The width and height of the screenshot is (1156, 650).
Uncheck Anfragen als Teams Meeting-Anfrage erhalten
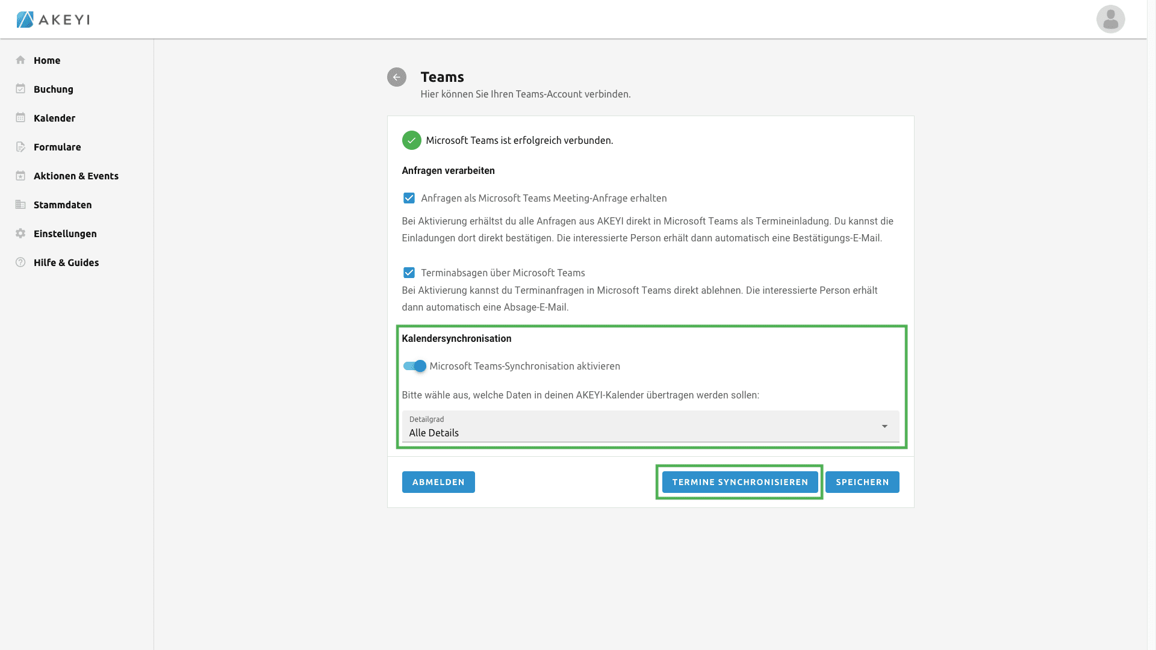[x=409, y=198]
